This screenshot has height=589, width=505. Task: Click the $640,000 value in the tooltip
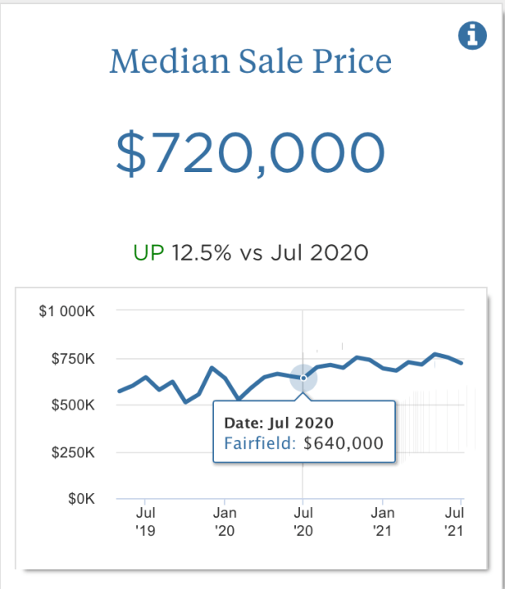tap(344, 443)
